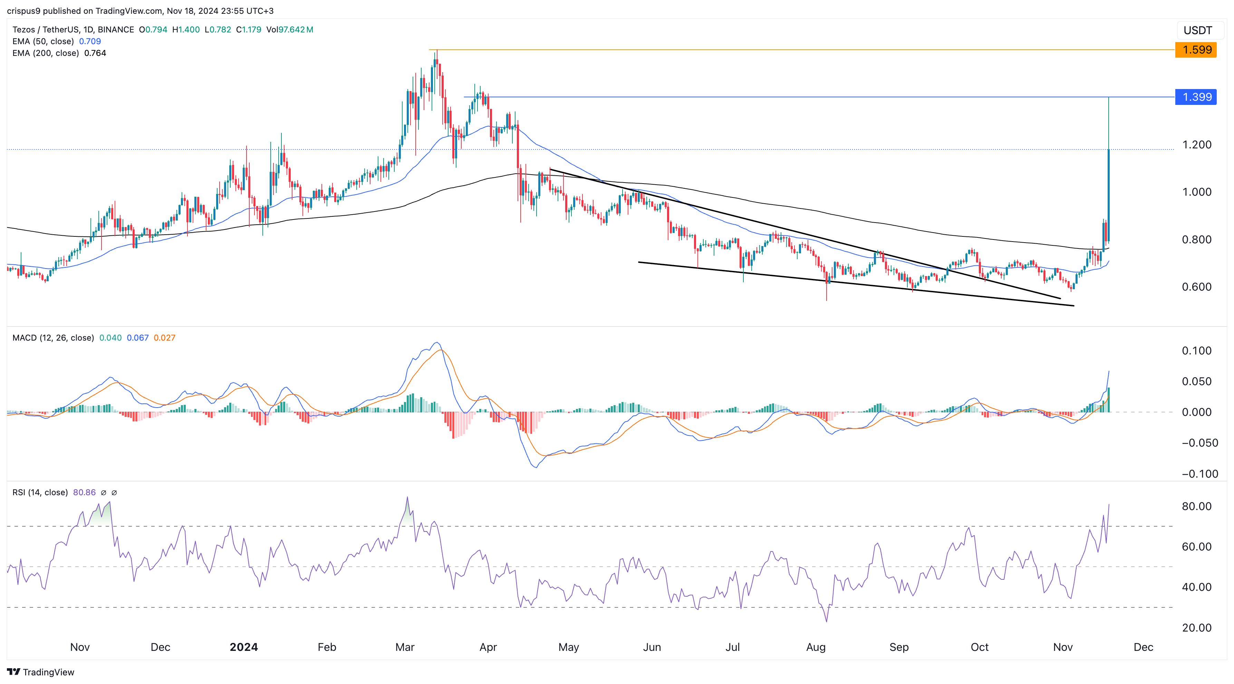The image size is (1234, 684).
Task: Click the Mar label on time axis
Action: pos(405,647)
